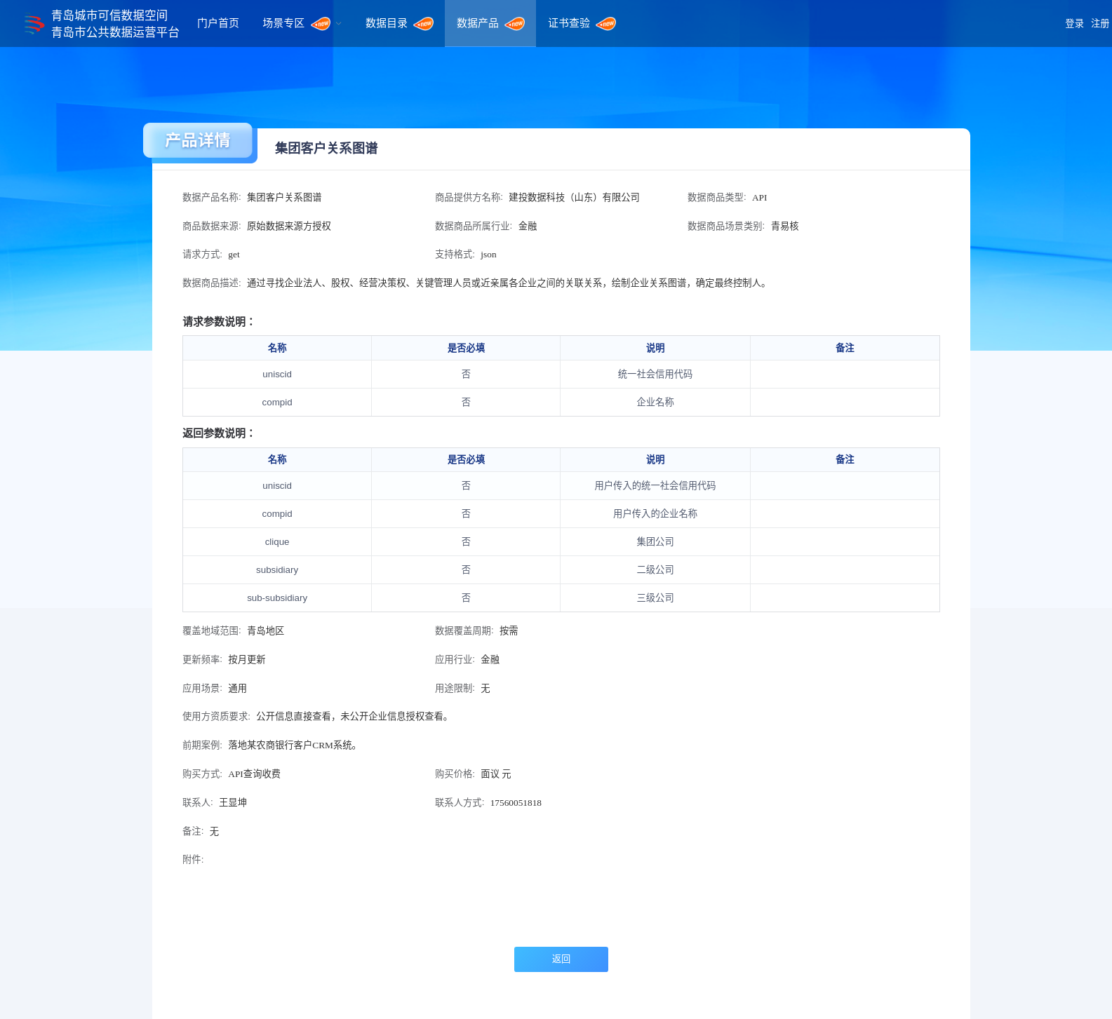Click product type value API
Screen dimensions: 1112x1019
point(760,198)
